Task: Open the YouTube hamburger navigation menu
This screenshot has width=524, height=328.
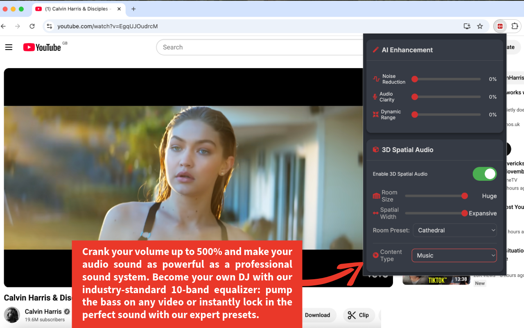Action: [x=9, y=47]
